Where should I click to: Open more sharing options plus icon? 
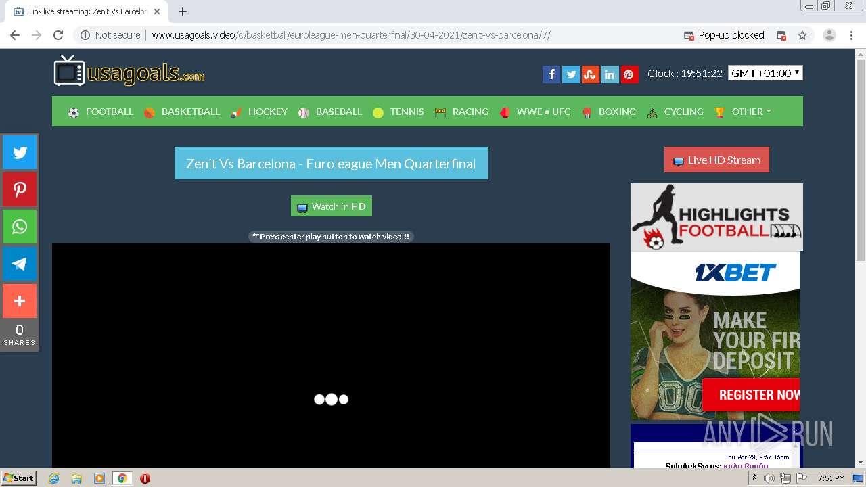(x=20, y=301)
